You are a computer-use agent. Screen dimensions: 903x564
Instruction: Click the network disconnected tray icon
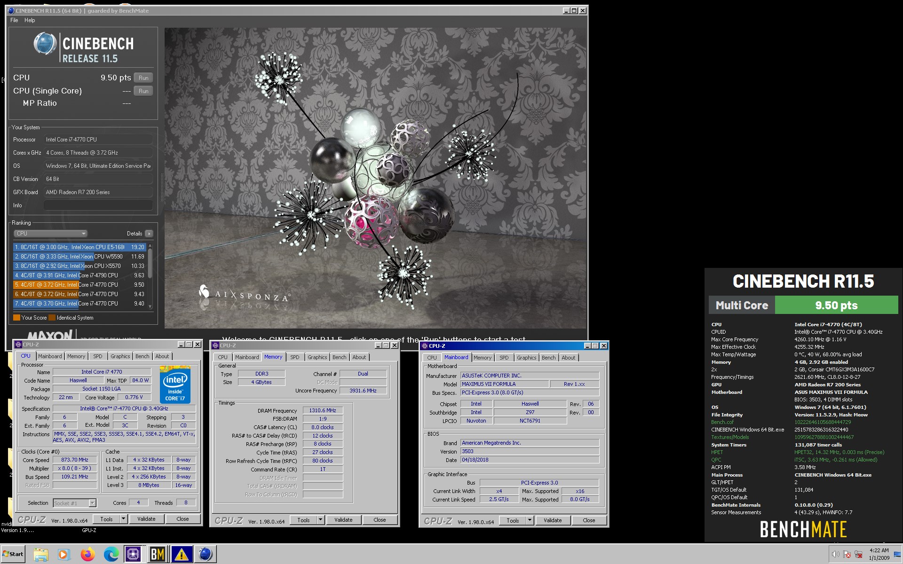(858, 554)
